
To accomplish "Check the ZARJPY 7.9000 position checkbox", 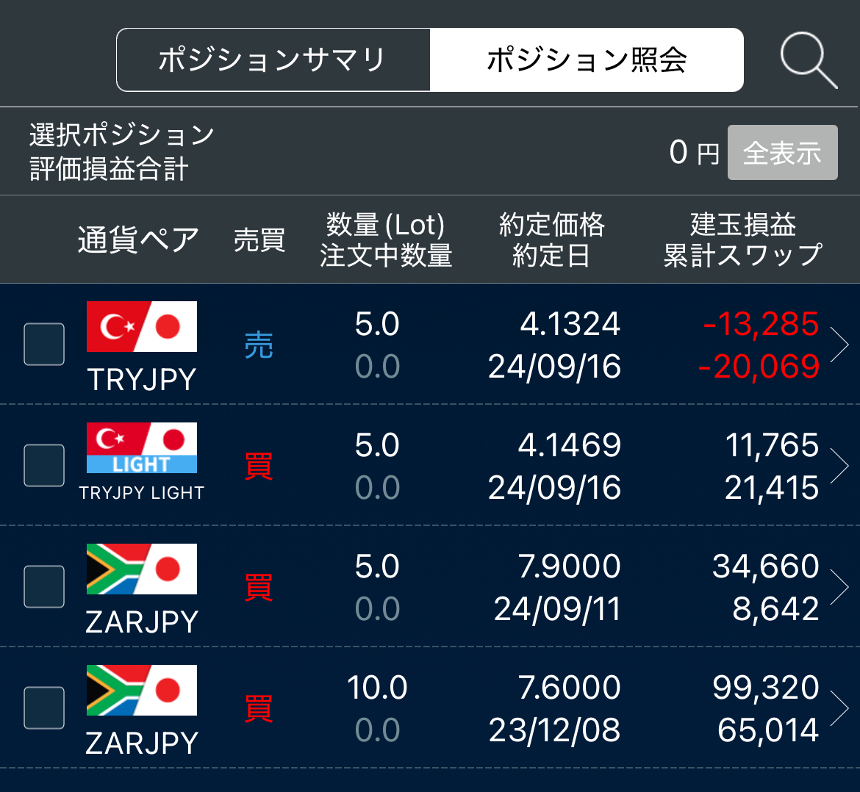I will pyautogui.click(x=44, y=586).
